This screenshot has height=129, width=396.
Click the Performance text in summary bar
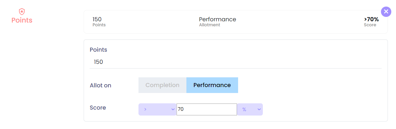tap(217, 19)
